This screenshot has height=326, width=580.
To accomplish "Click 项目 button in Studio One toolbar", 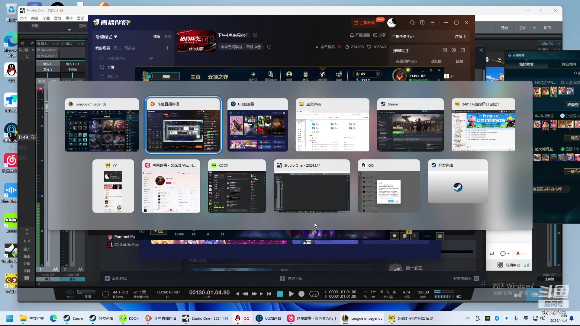I will pyautogui.click(x=547, y=28).
